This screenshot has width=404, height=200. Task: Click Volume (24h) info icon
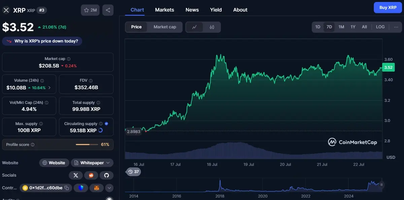(x=42, y=81)
